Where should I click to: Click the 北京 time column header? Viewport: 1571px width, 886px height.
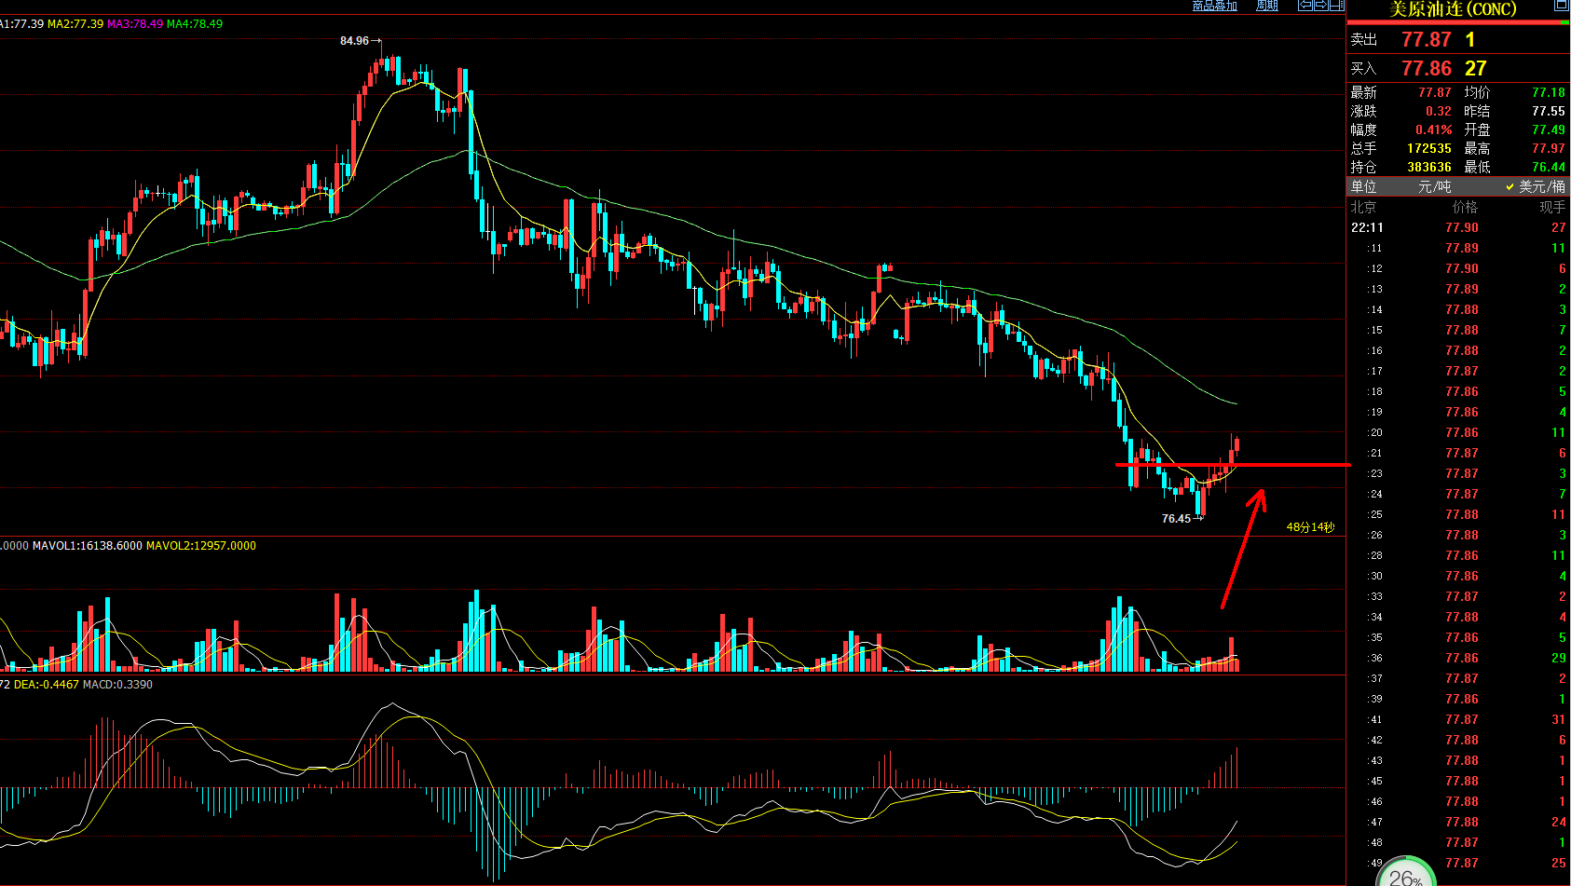(x=1363, y=207)
